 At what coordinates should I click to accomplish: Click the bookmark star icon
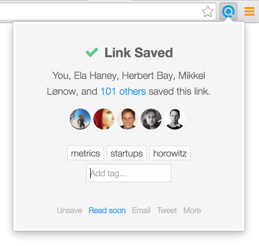[x=207, y=12]
